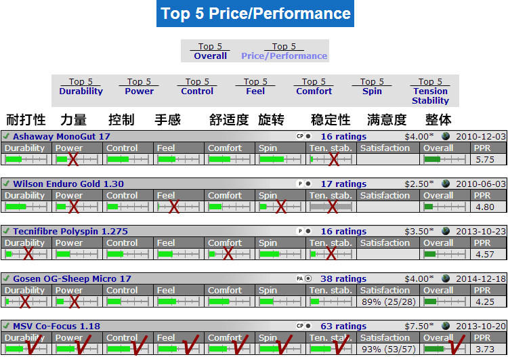Click the CP type badge on Ashaway MonoGut row
508x357 pixels.
click(300, 136)
